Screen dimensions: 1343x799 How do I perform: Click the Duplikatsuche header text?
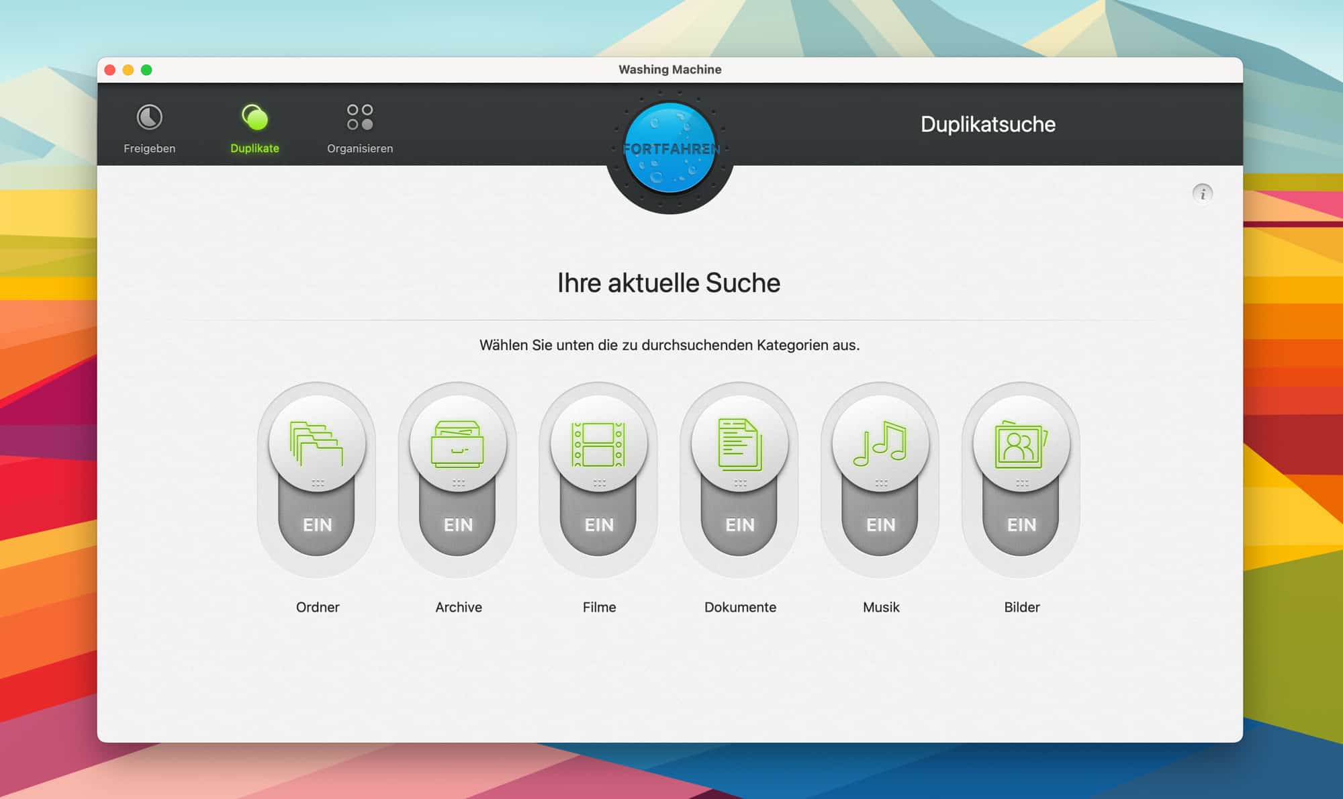tap(988, 124)
